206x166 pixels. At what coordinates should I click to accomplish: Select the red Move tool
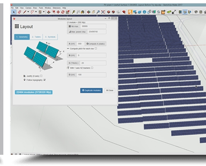click(58, 12)
